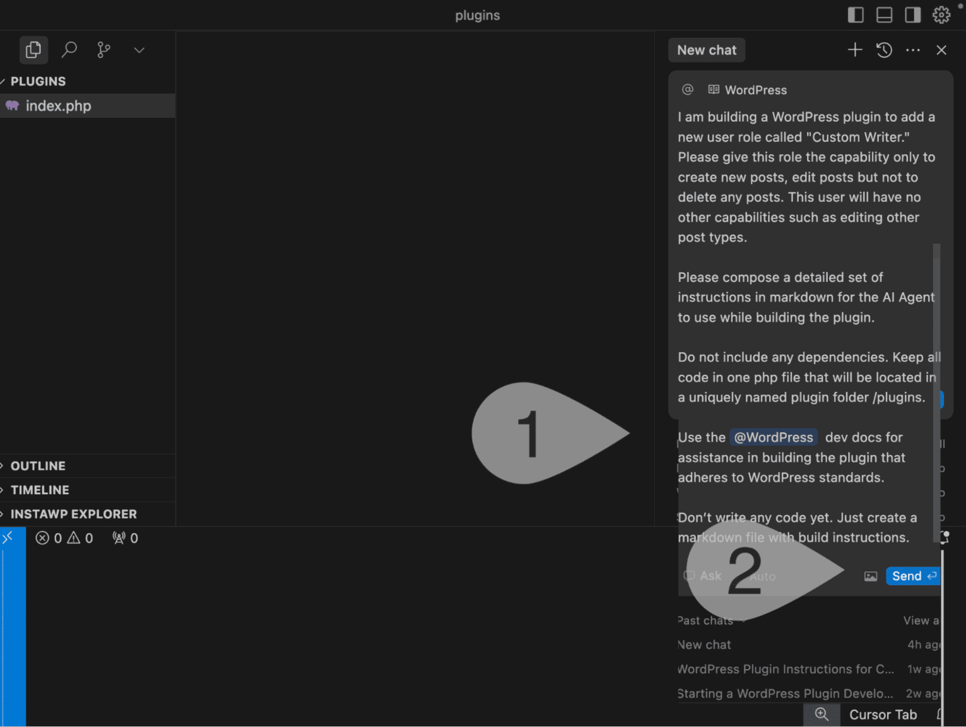Collapse the PLUGINS folder section
This screenshot has height=727, width=966.
pos(38,81)
